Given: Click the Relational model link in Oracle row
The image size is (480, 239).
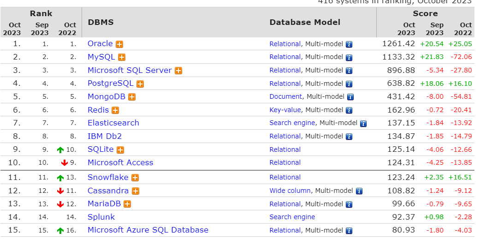Looking at the screenshot, I should point(285,44).
